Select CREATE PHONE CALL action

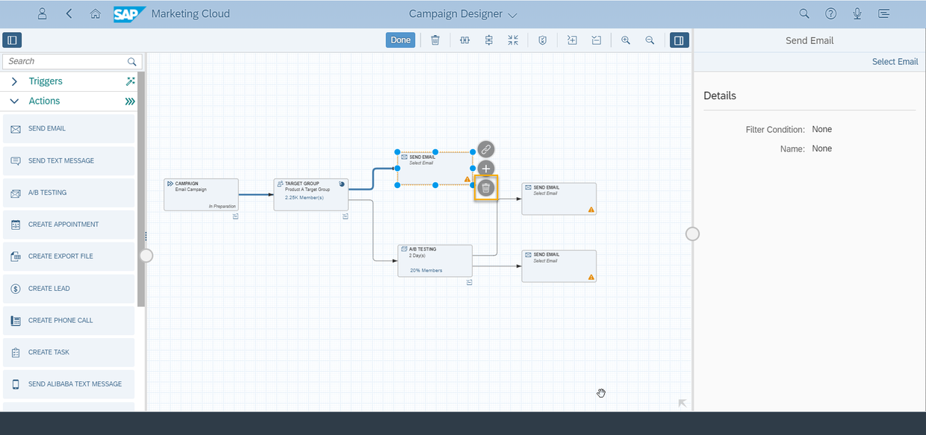69,320
